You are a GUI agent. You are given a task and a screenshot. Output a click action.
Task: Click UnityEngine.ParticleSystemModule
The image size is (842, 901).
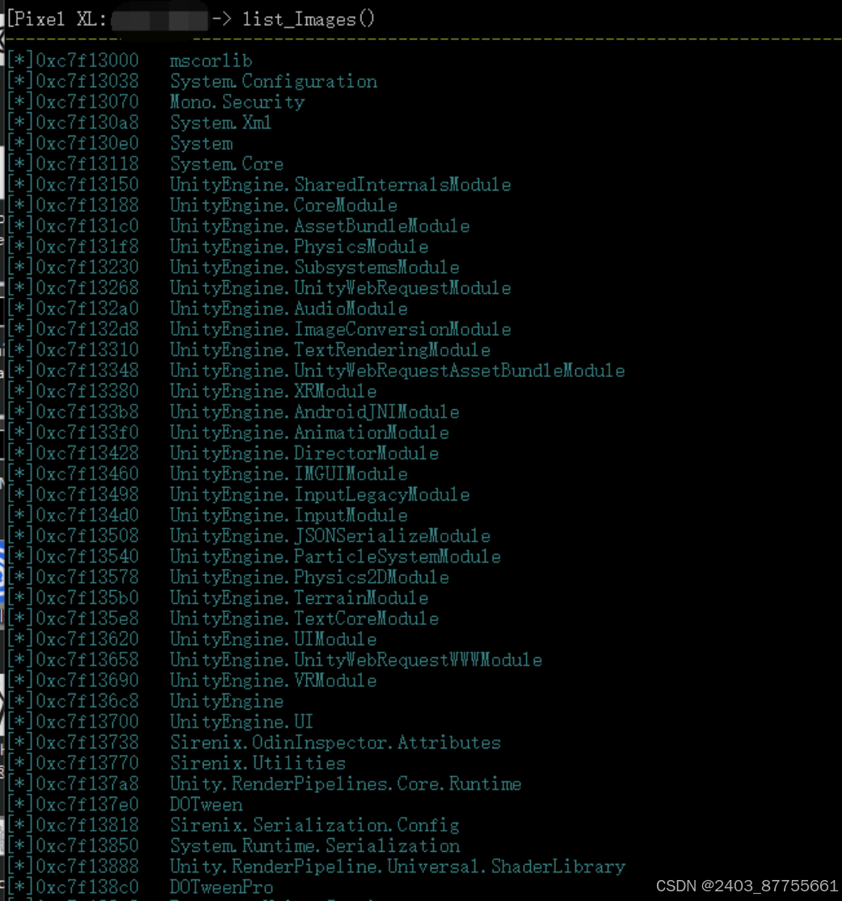pyautogui.click(x=335, y=557)
